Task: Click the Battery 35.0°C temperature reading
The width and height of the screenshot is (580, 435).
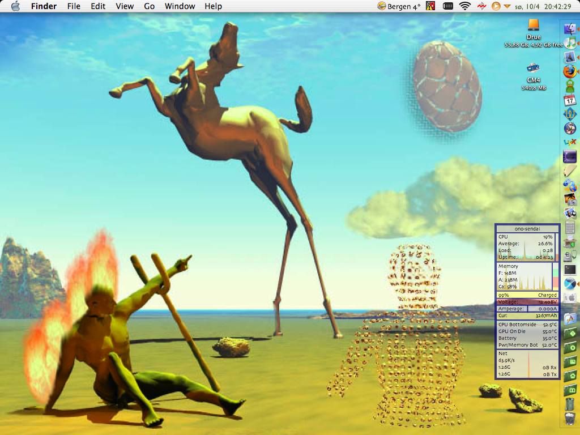Action: (527, 338)
